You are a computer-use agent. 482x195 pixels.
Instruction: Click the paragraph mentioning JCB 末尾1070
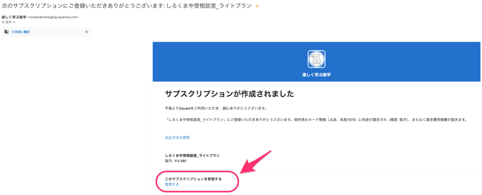point(316,120)
